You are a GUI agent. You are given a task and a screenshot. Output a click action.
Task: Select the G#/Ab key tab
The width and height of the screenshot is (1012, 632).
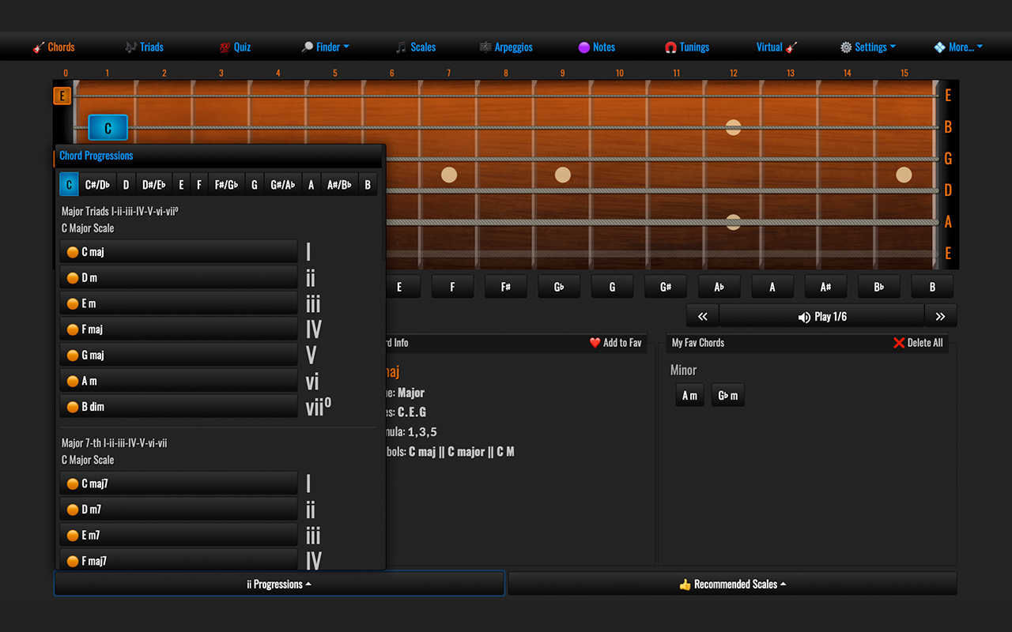[282, 185]
